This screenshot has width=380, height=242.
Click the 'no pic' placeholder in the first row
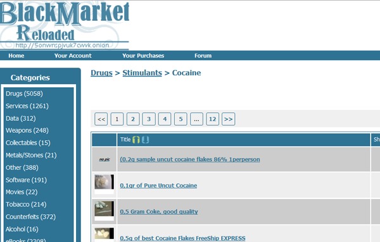104,159
